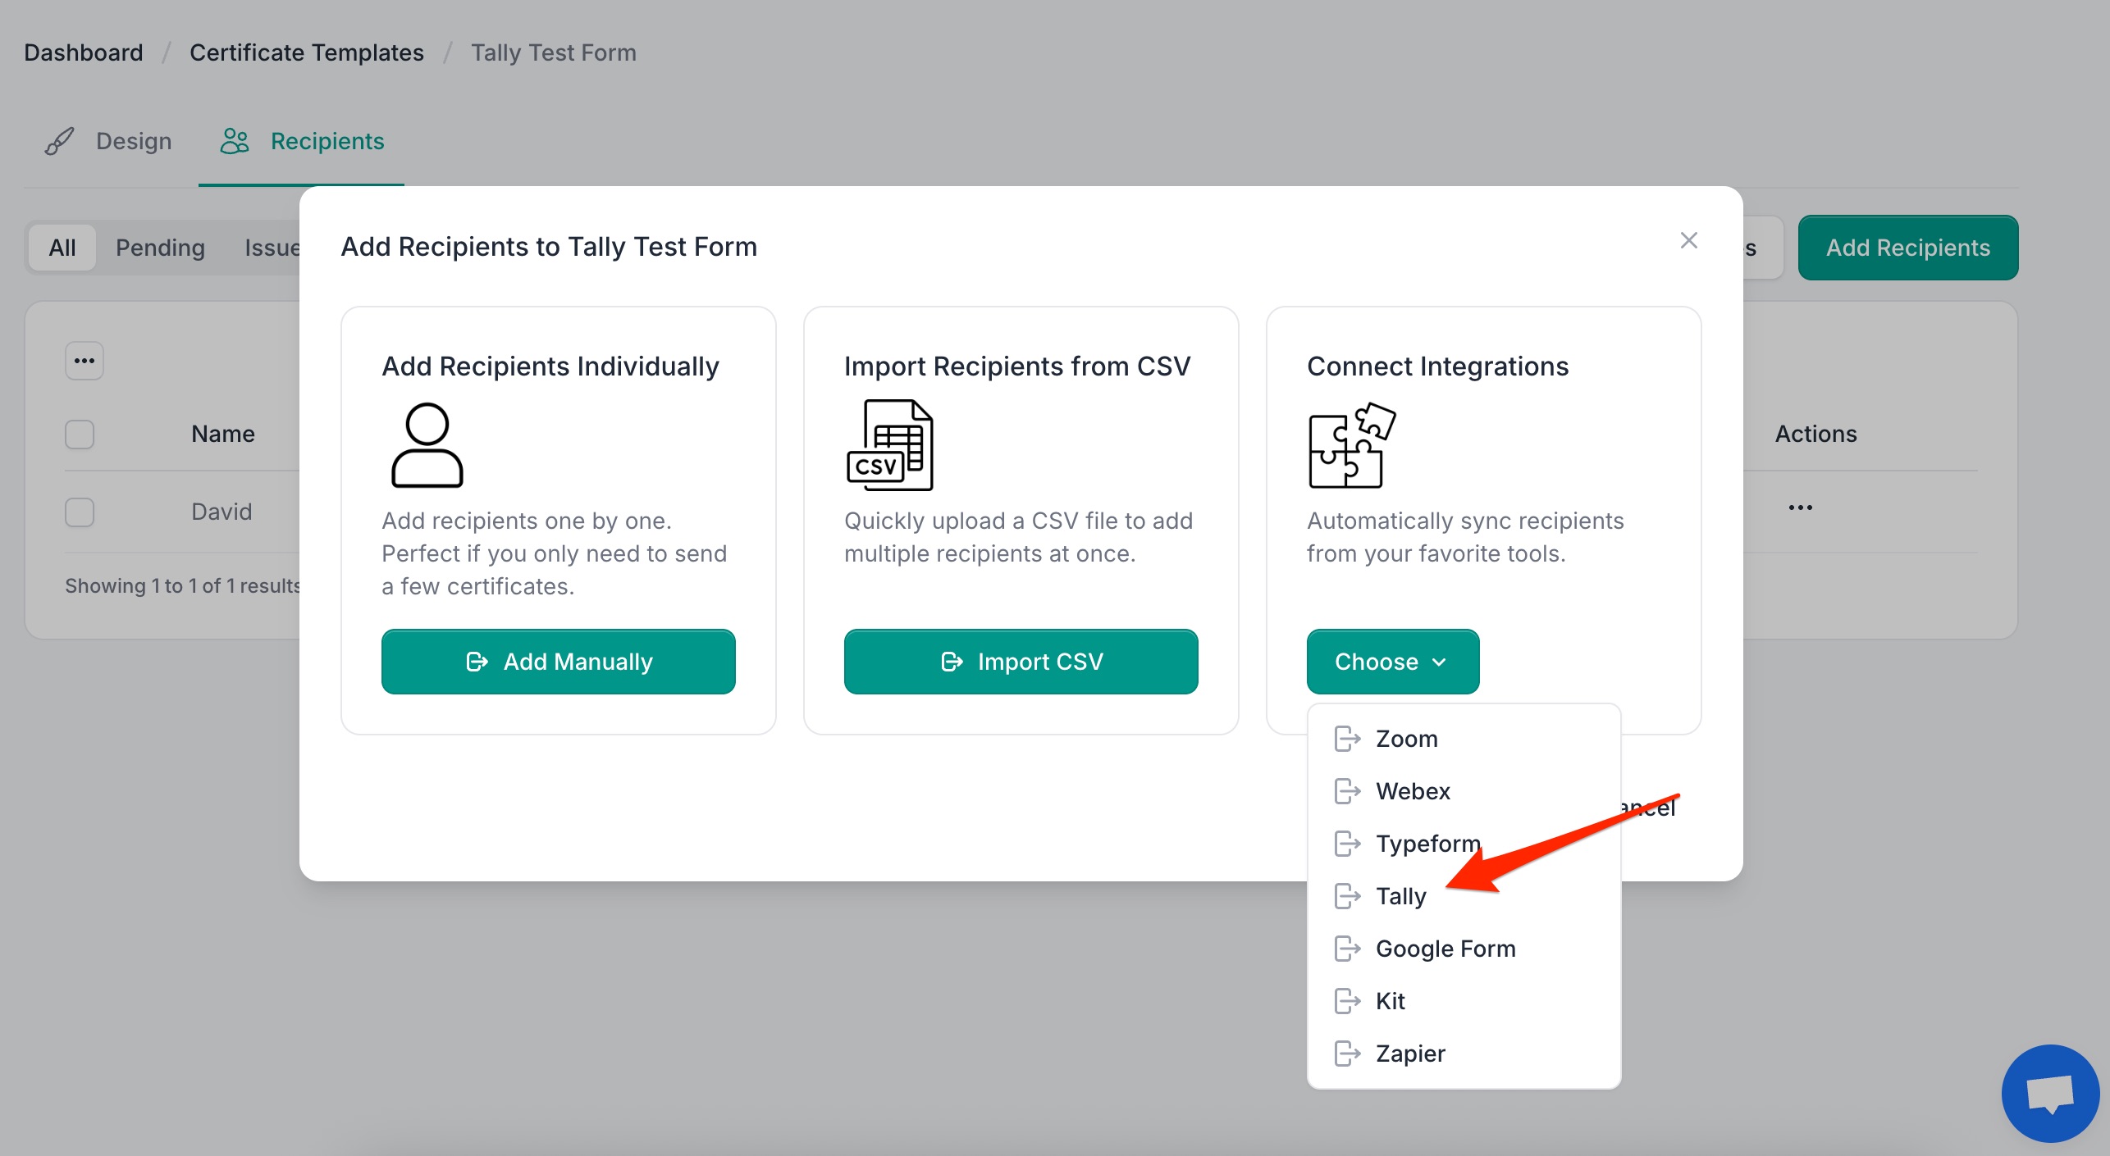Close the Add Recipients dialog
This screenshot has width=2110, height=1156.
coord(1688,240)
